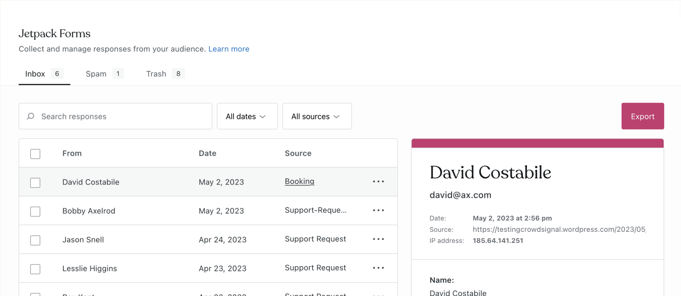Click the Export button
Image resolution: width=681 pixels, height=296 pixels.
click(642, 116)
